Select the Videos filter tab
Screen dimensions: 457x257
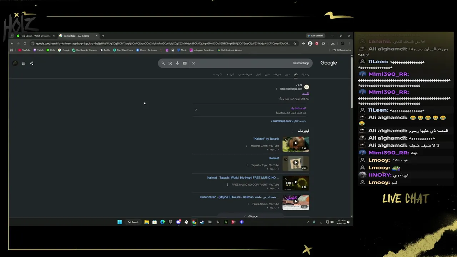(x=277, y=75)
